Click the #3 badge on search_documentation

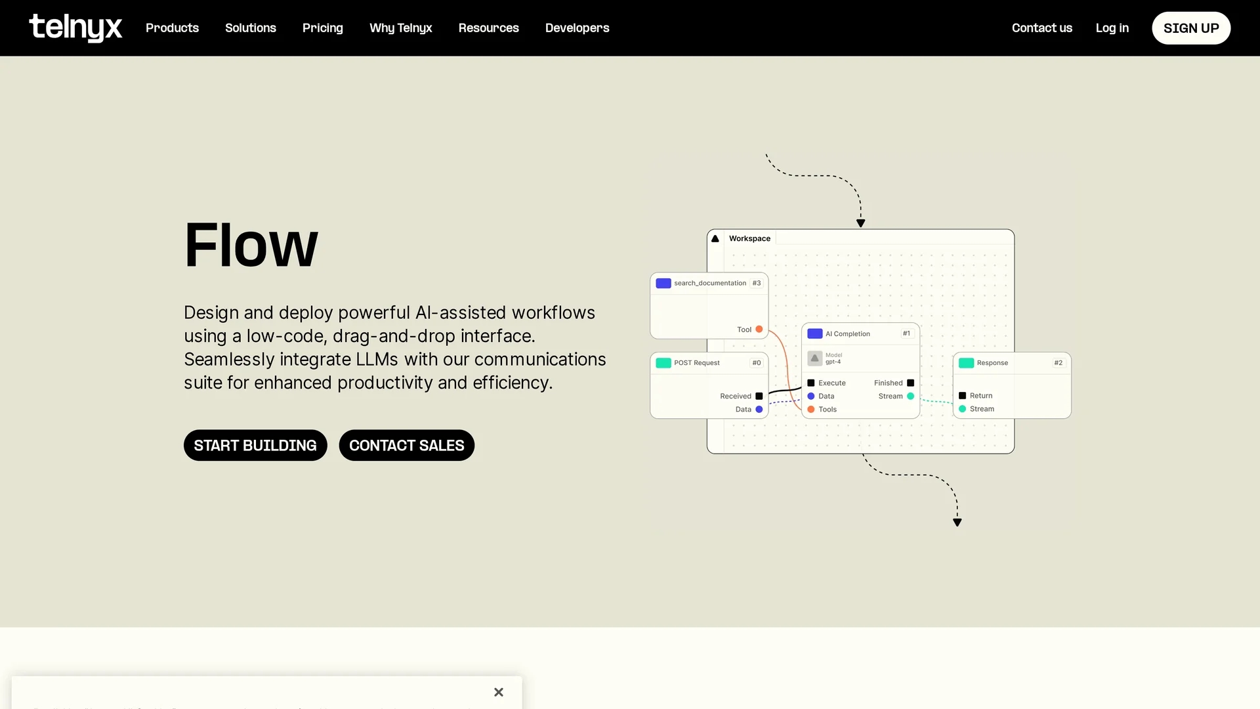coord(757,283)
